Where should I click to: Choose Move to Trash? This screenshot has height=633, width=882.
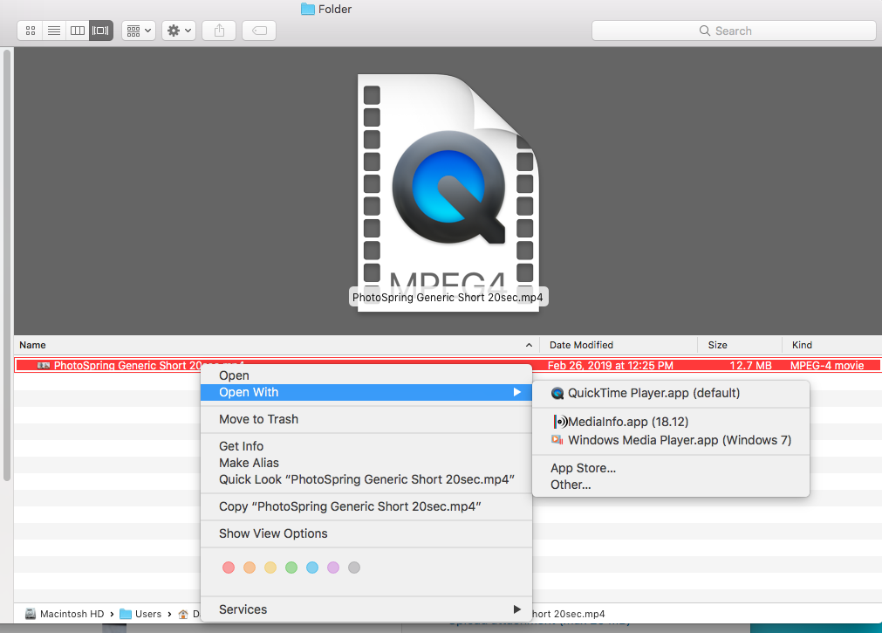click(366, 420)
